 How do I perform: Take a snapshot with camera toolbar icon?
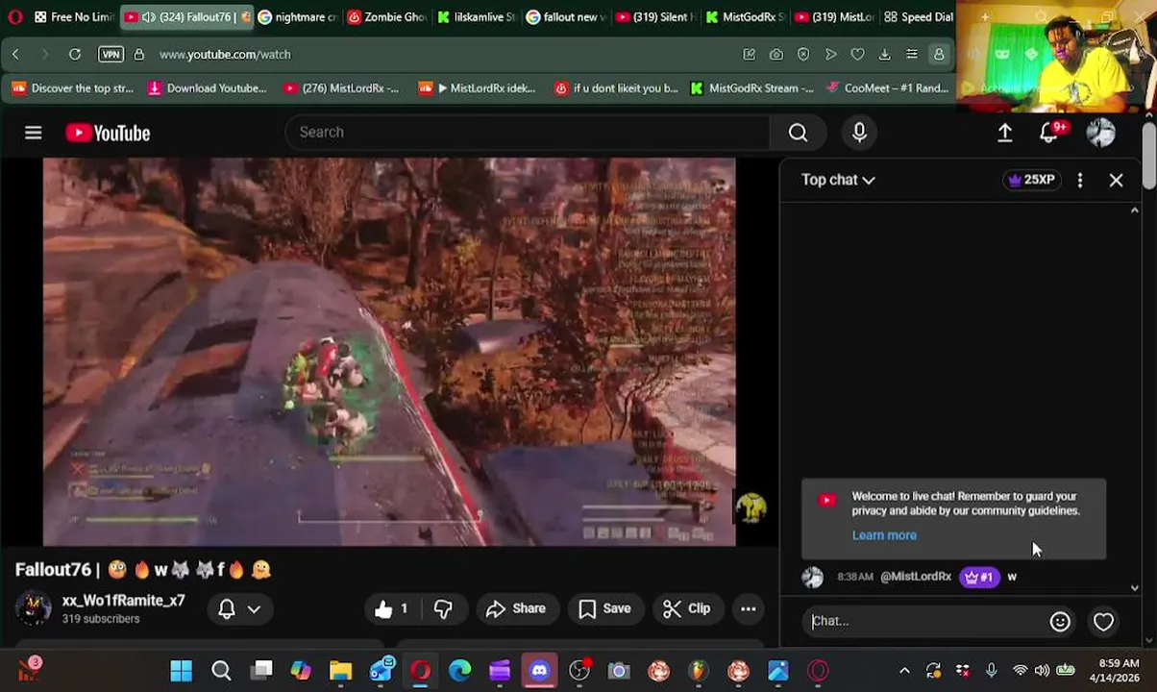pos(776,55)
